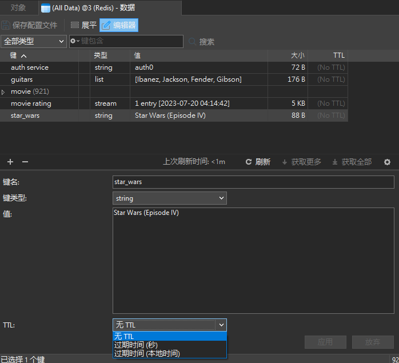Select the star_wars key row

tap(174, 115)
